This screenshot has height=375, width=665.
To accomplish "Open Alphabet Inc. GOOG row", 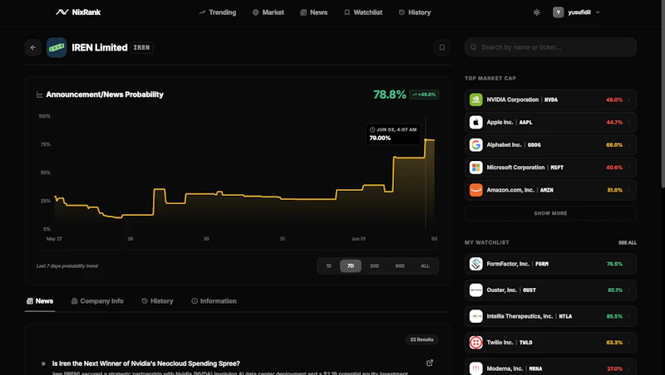I will tap(550, 144).
